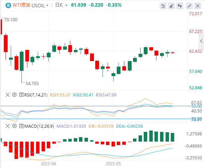Open MACD indicator settings gear
Screen dimensions: 204x168
[x=15, y=126]
